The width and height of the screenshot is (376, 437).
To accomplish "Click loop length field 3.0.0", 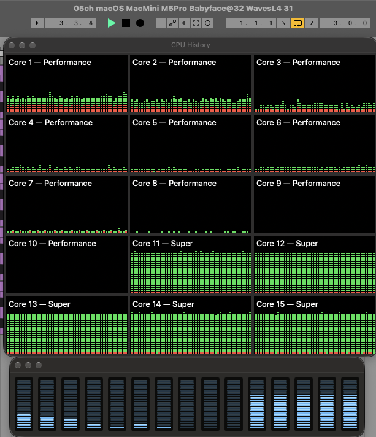I will (x=345, y=23).
